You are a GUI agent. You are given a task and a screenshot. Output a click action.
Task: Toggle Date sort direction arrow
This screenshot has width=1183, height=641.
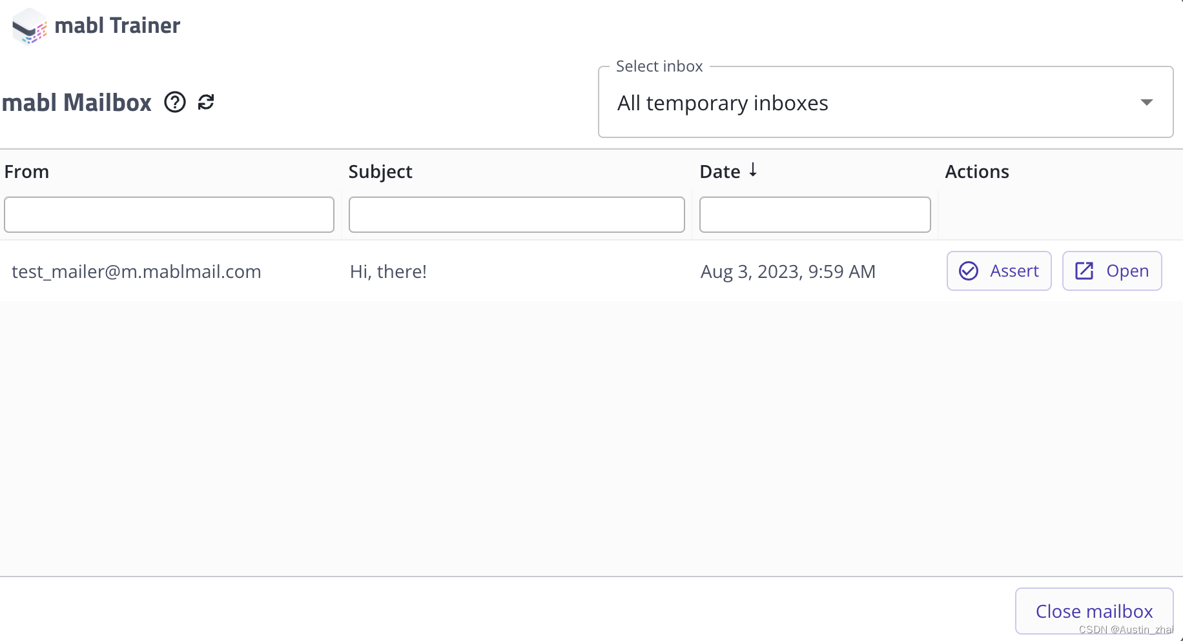pos(753,170)
